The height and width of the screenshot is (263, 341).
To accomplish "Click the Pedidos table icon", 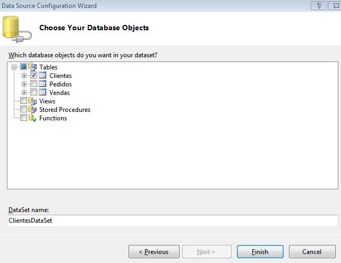I will coord(42,84).
